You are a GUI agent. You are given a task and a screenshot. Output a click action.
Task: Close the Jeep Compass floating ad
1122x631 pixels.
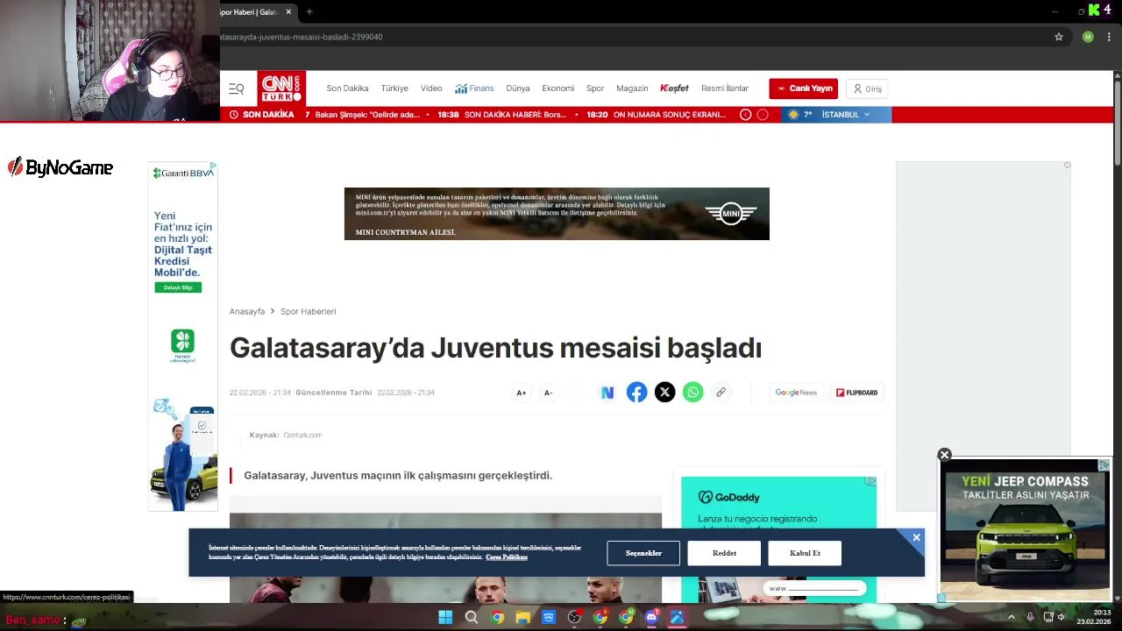click(944, 455)
